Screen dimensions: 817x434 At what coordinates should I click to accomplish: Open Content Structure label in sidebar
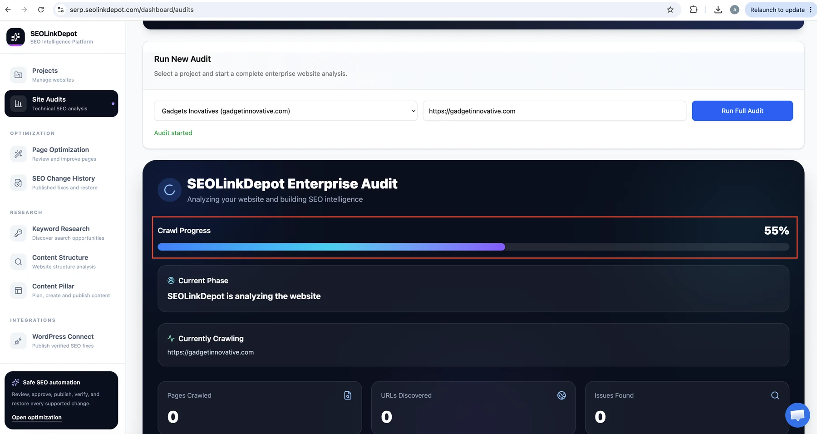coord(60,257)
